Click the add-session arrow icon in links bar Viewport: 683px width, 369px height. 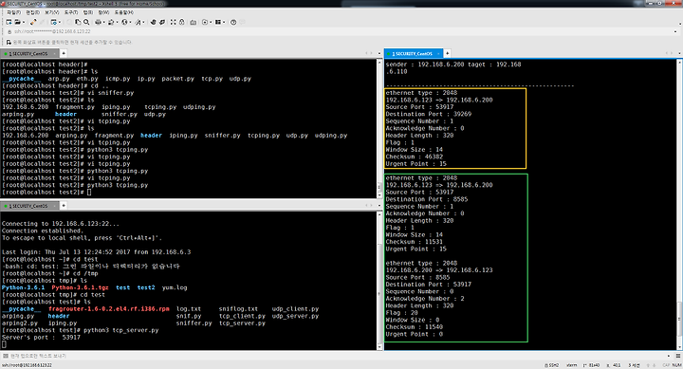coord(9,43)
